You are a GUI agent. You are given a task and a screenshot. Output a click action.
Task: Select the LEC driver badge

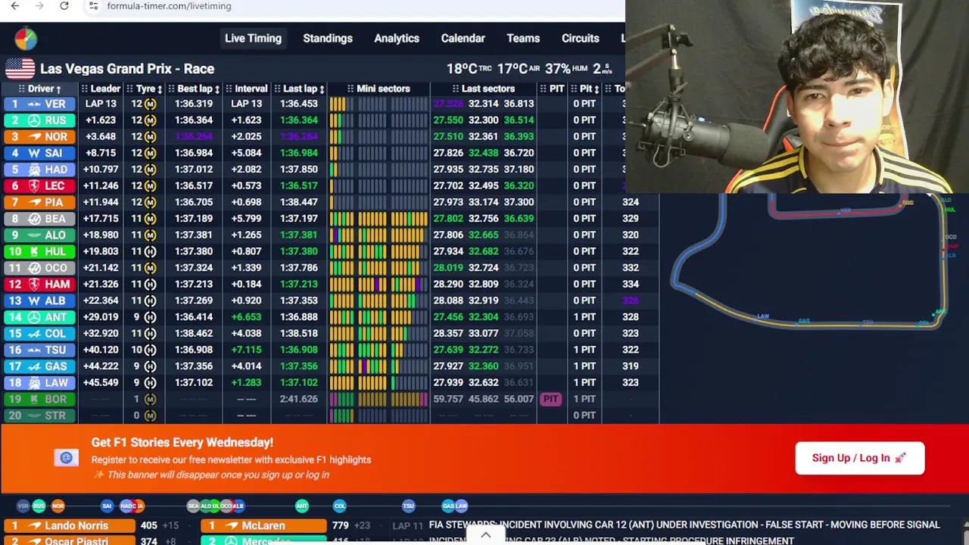tap(39, 186)
